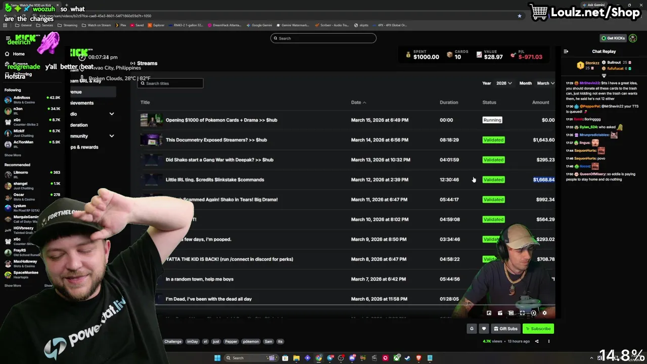Click the Gift Subs button
647x364 pixels.
pos(505,329)
